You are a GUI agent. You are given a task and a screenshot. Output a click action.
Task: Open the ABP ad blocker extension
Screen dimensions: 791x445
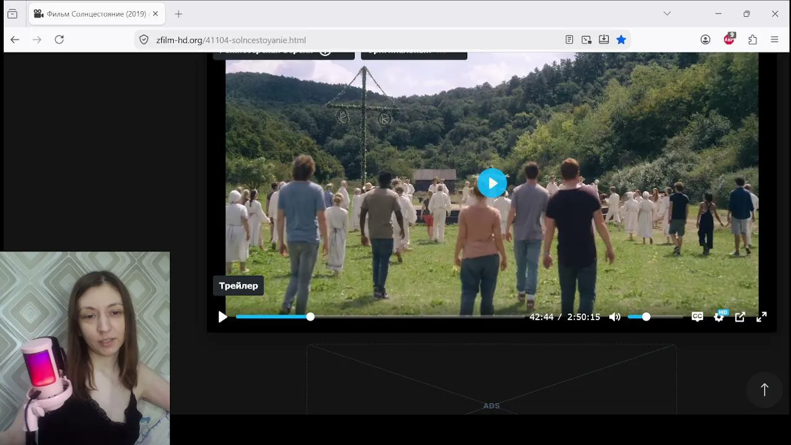[x=729, y=39]
